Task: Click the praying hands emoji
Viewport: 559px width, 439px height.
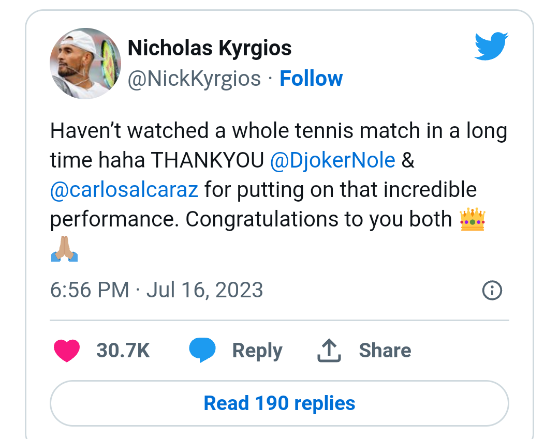Action: pos(64,250)
